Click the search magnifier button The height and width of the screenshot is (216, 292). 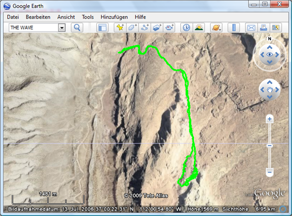tap(77, 27)
